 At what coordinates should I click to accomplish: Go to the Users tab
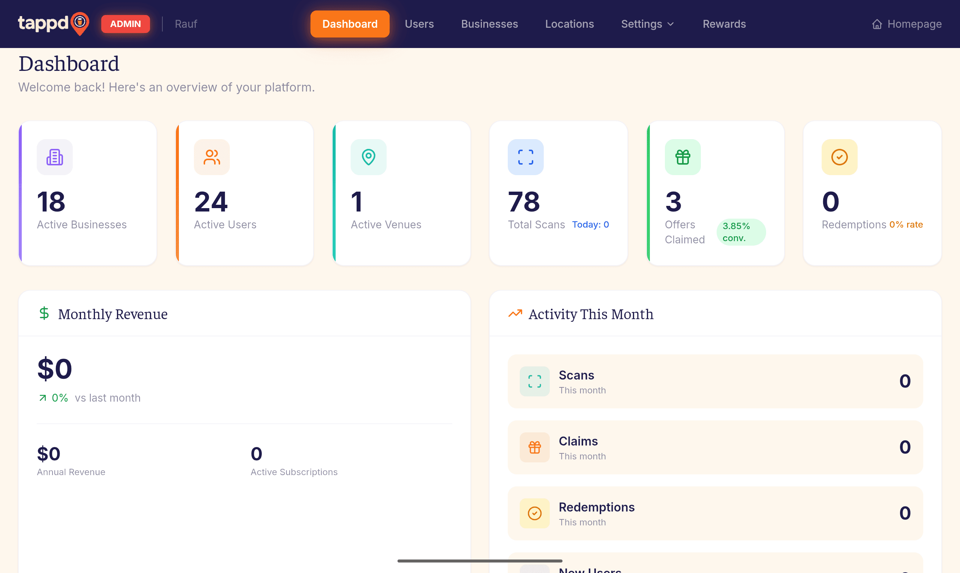point(419,24)
